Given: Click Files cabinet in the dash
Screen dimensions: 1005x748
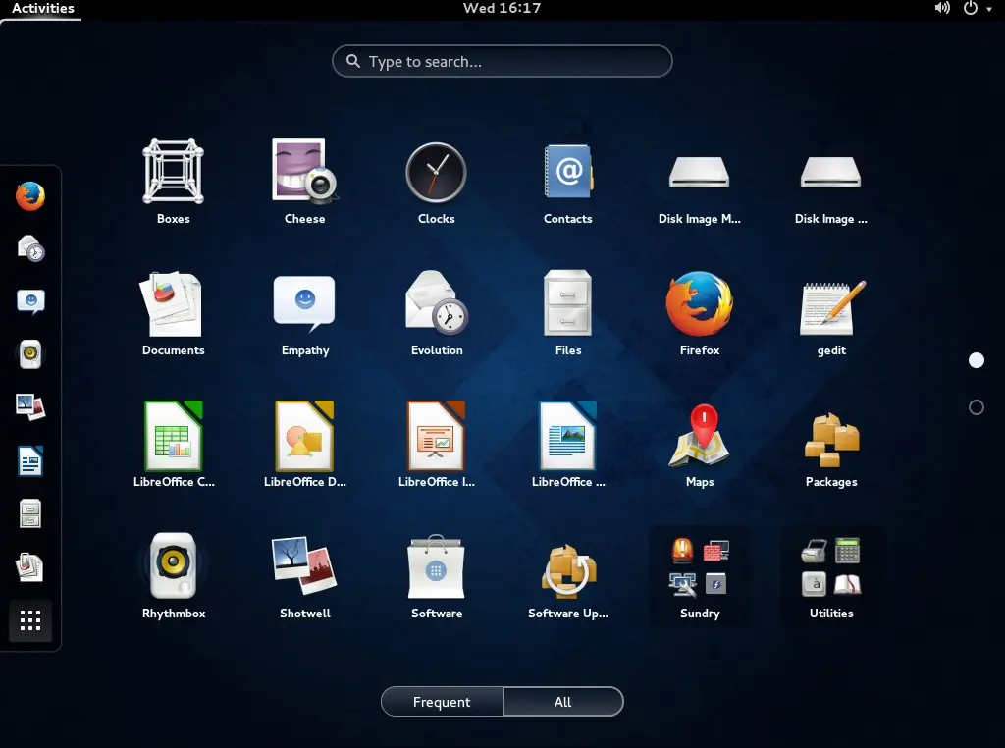Looking at the screenshot, I should [30, 514].
